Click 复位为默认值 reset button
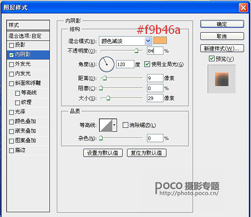The width and height of the screenshot is (251, 217). tap(147, 153)
